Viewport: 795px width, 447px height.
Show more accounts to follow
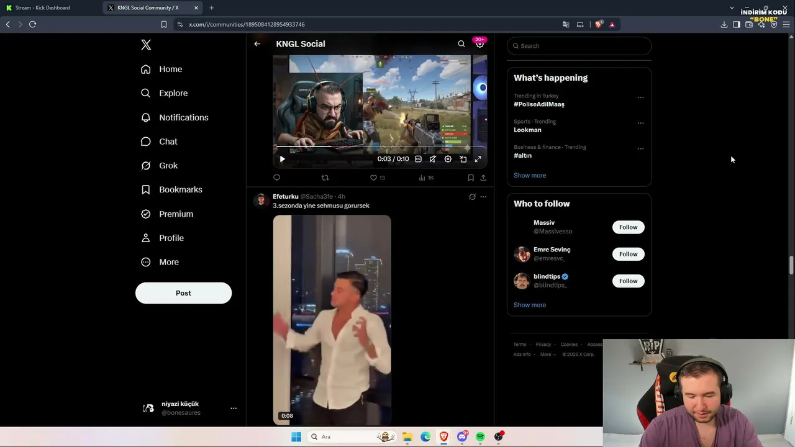530,305
